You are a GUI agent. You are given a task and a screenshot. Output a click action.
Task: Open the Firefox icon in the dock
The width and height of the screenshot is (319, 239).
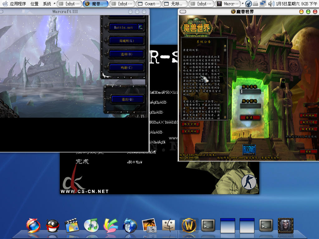[33, 225]
